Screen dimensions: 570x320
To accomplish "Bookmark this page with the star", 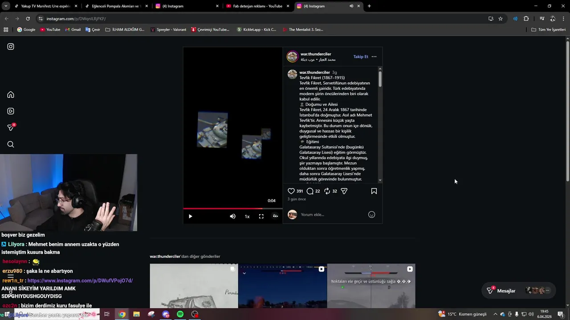I will pos(501,19).
